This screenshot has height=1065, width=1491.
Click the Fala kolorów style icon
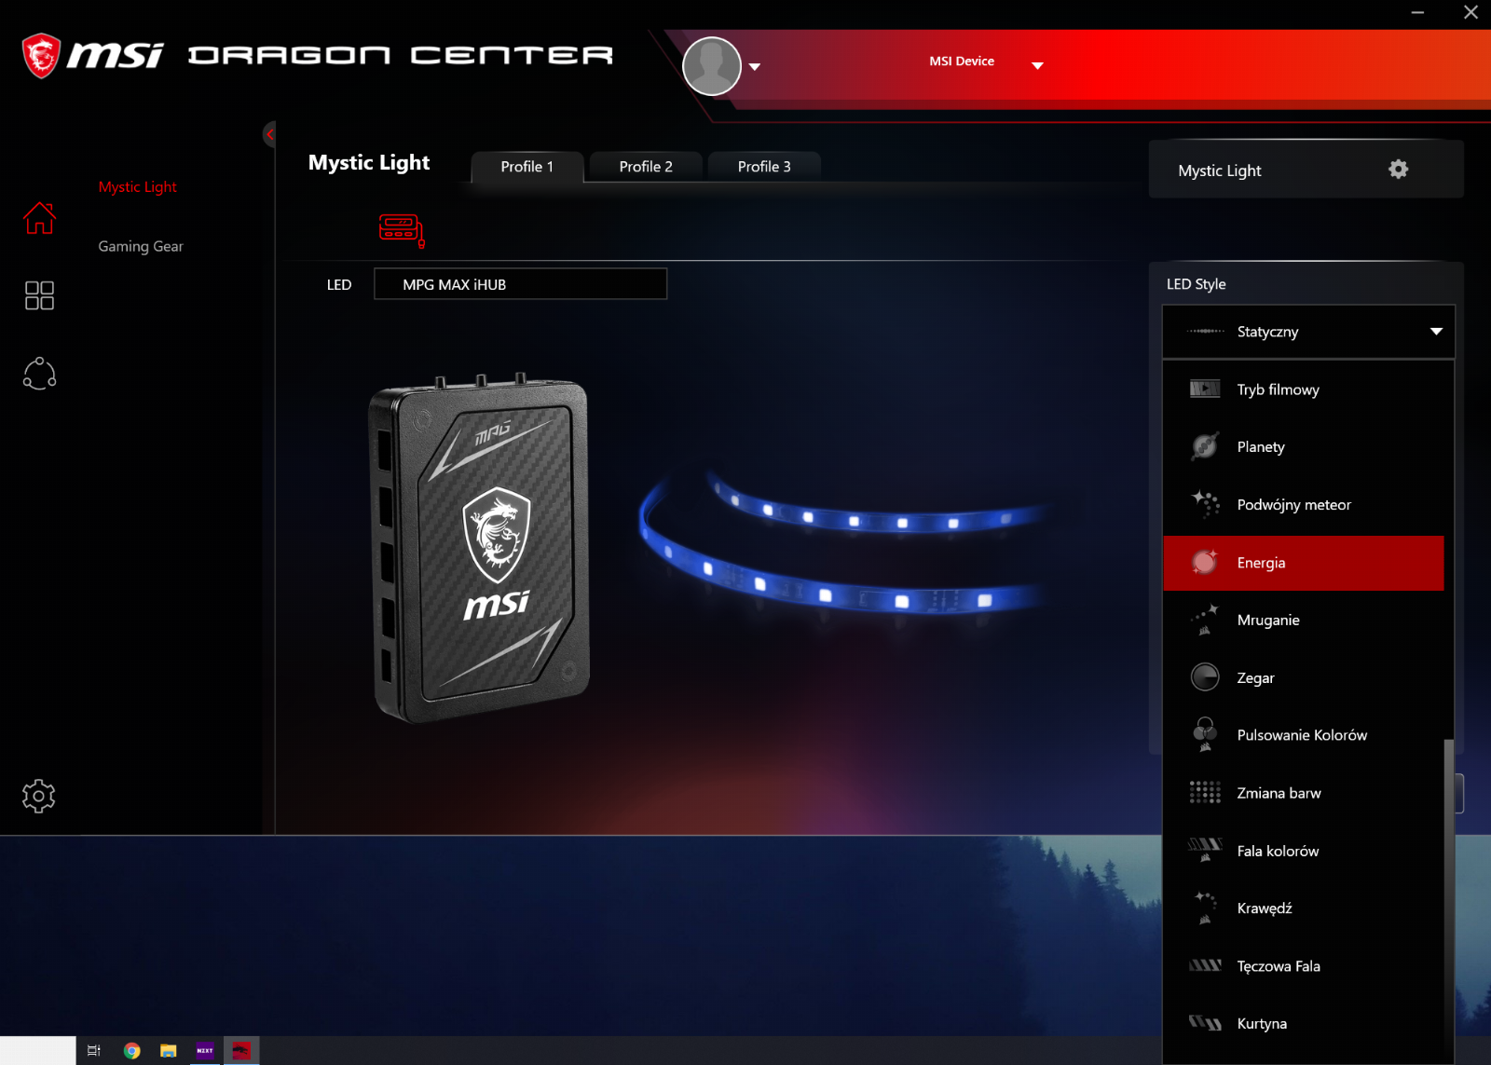1205,850
